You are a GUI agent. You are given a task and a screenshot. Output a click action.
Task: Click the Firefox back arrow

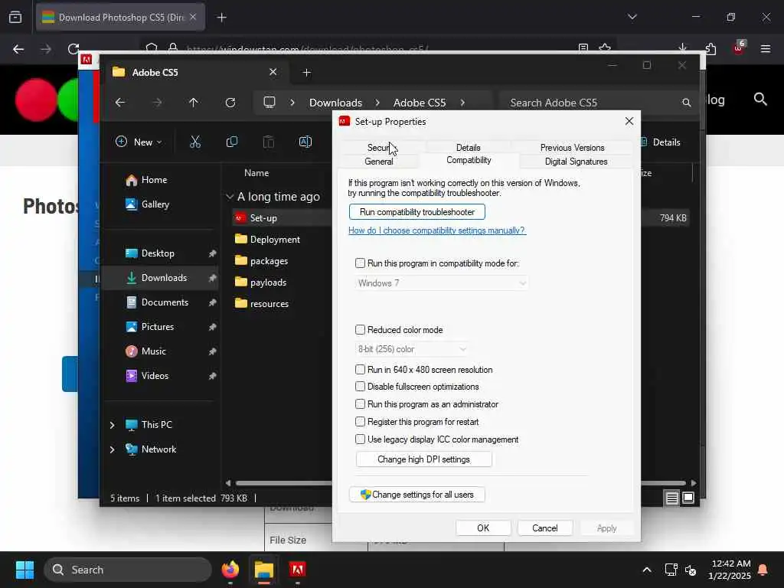click(x=18, y=49)
